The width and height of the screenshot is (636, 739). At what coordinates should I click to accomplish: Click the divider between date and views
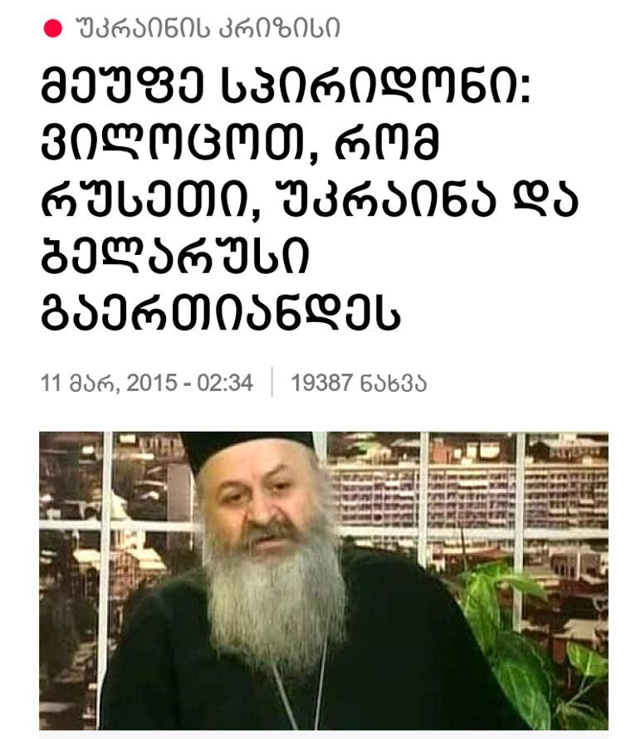coord(272,382)
